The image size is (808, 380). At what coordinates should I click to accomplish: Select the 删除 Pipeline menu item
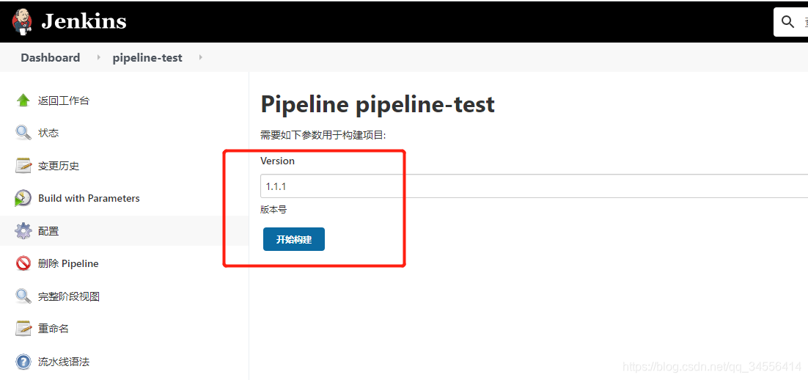[68, 263]
